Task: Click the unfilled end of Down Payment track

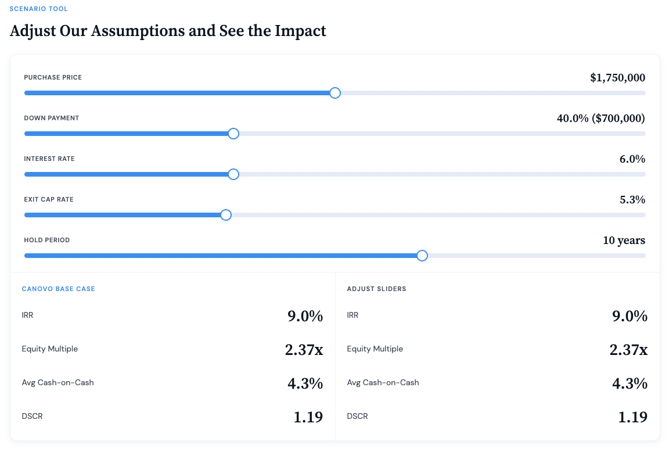Action: tap(639, 134)
